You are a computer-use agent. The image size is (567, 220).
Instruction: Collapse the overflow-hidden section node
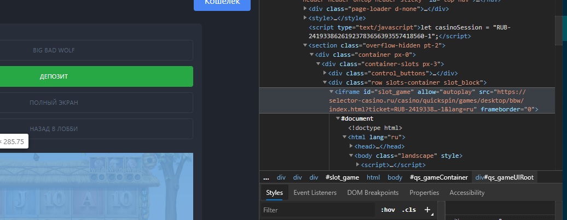pyautogui.click(x=305, y=45)
